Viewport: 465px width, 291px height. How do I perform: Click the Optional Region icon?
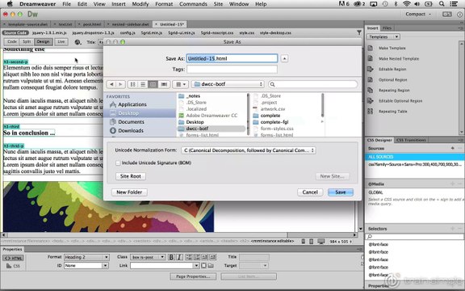(x=371, y=79)
